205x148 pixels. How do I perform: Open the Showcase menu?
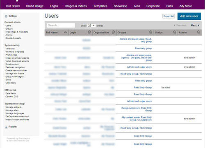tap(121, 6)
